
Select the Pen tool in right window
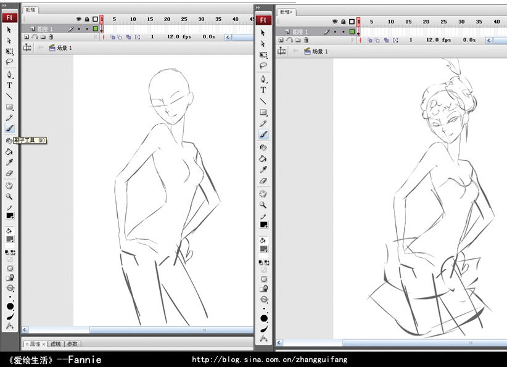click(x=263, y=78)
